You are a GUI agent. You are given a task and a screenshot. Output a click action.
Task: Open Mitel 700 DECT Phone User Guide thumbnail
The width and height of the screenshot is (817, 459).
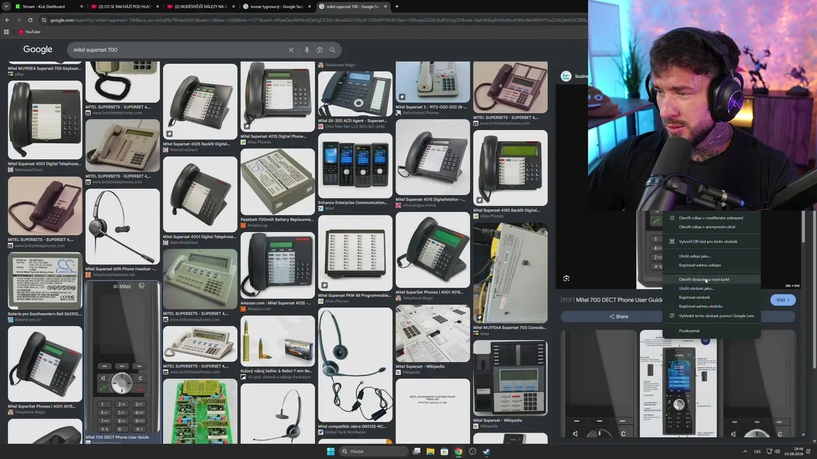122,357
